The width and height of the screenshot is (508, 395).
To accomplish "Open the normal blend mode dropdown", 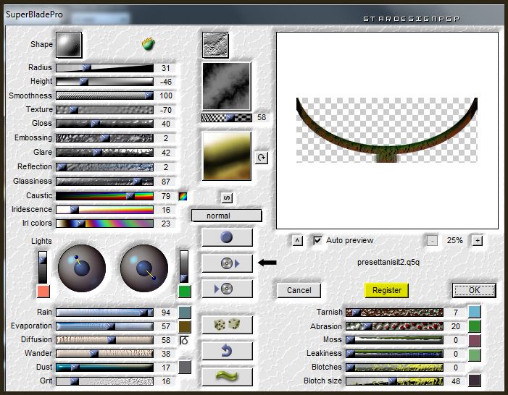I will point(226,216).
